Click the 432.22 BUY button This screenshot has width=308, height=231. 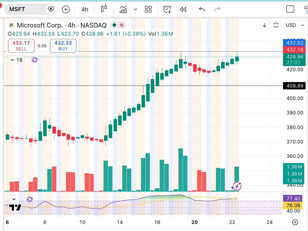click(x=63, y=46)
